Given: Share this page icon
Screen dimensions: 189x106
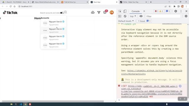Looking at the screenshot, I should [x=166, y=6].
